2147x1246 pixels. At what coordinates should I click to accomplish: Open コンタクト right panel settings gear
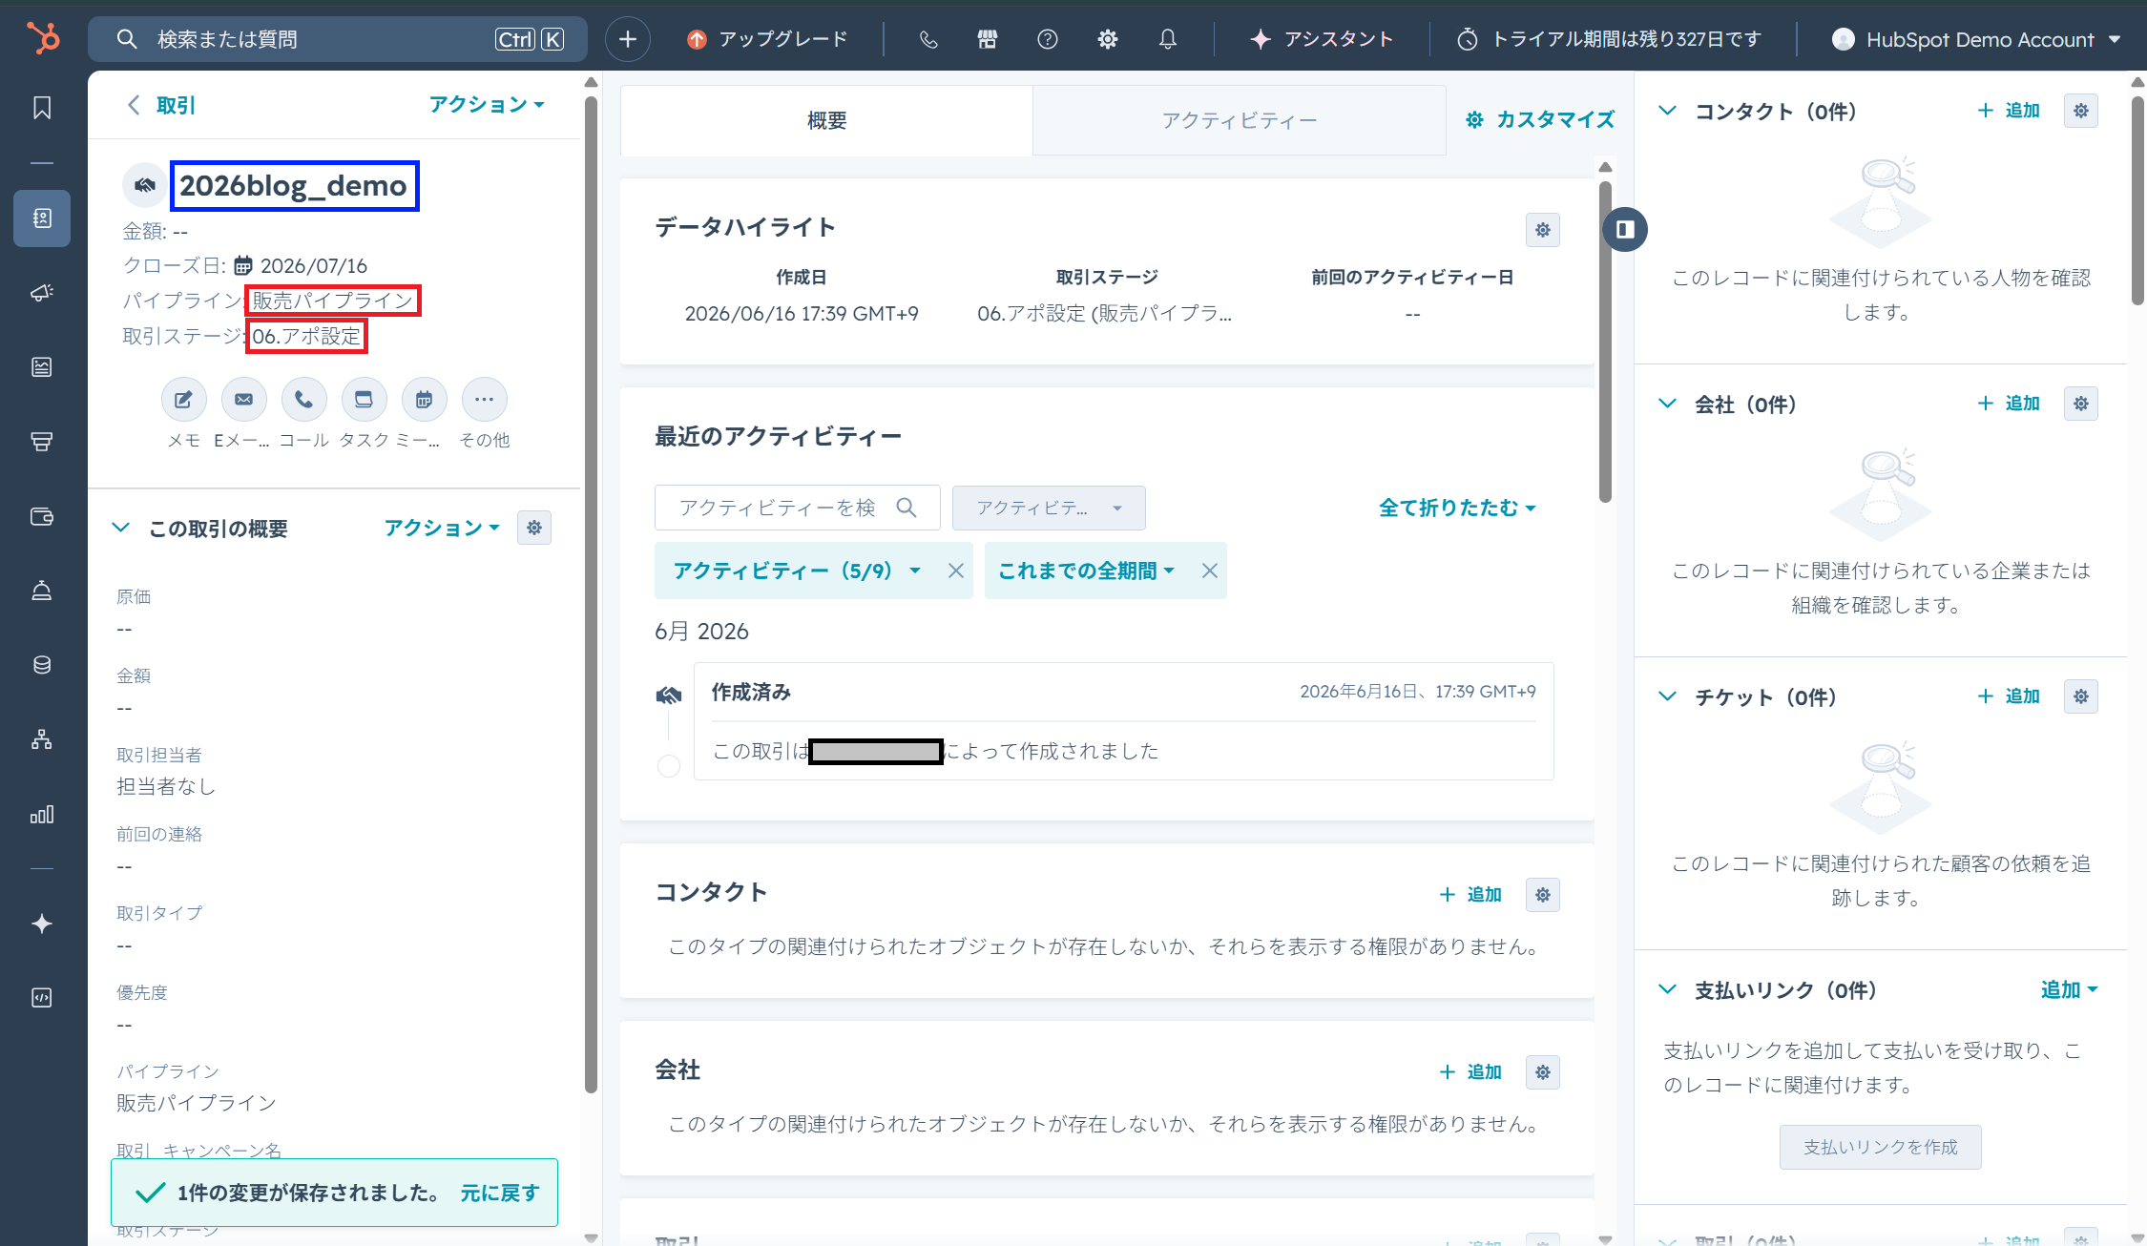(x=2081, y=111)
